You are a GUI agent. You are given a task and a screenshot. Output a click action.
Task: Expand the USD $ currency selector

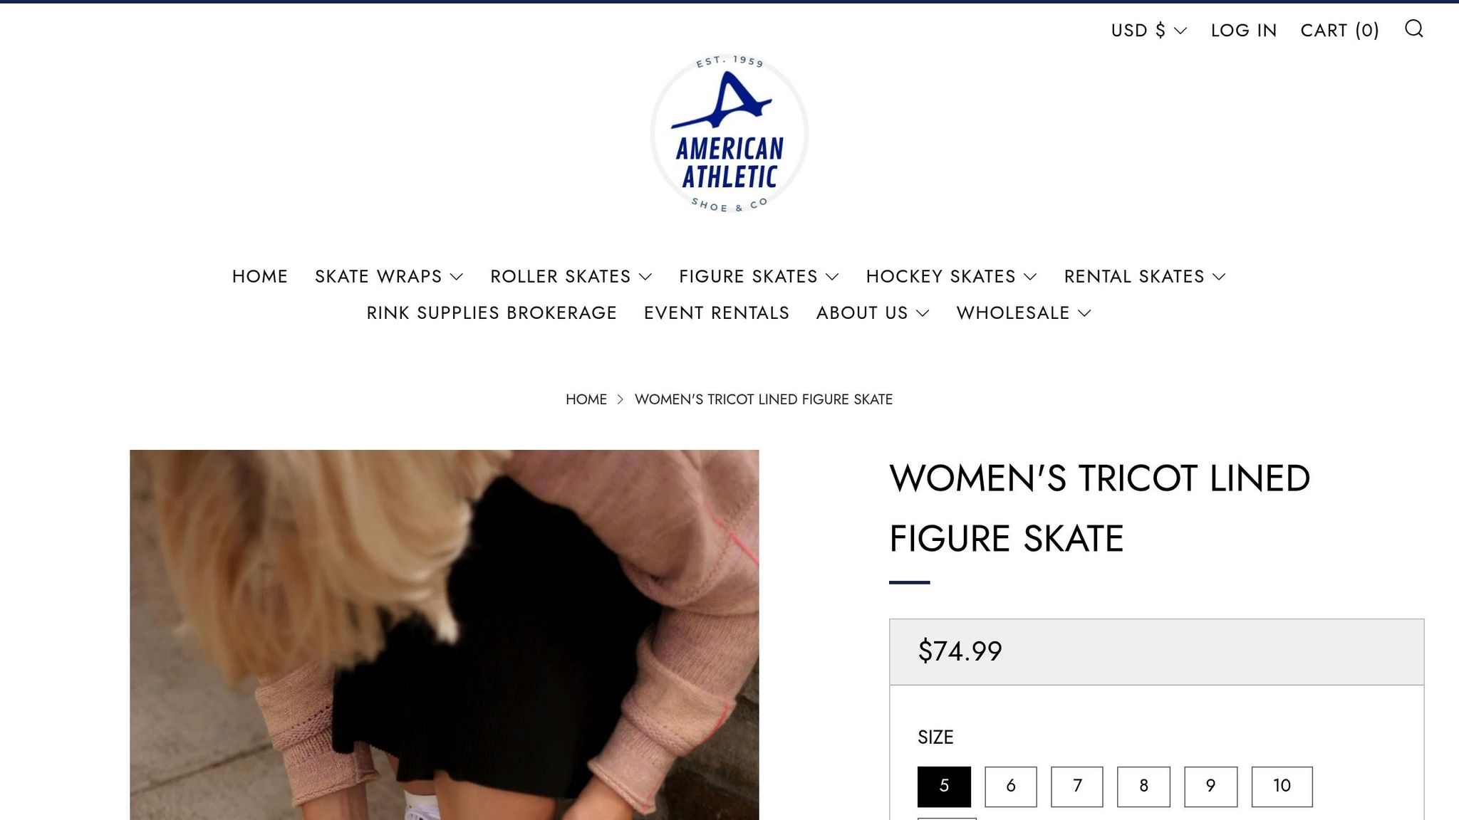tap(1148, 31)
